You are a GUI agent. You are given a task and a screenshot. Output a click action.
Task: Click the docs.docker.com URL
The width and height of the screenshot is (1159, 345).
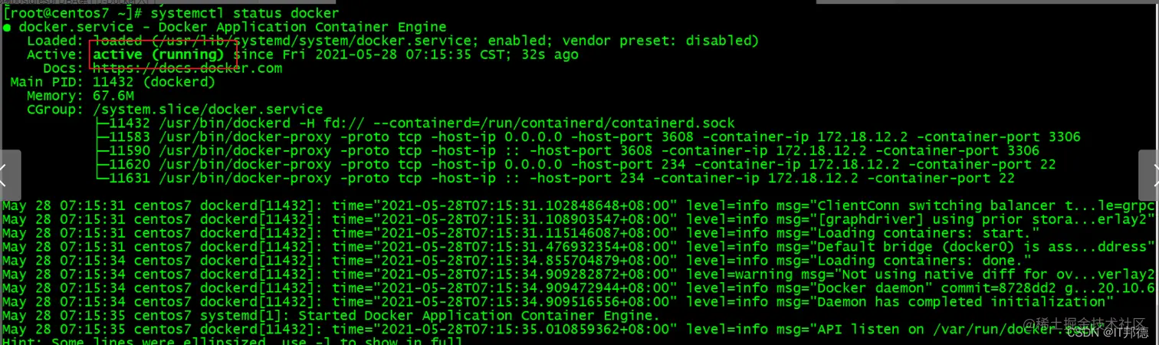click(x=187, y=69)
